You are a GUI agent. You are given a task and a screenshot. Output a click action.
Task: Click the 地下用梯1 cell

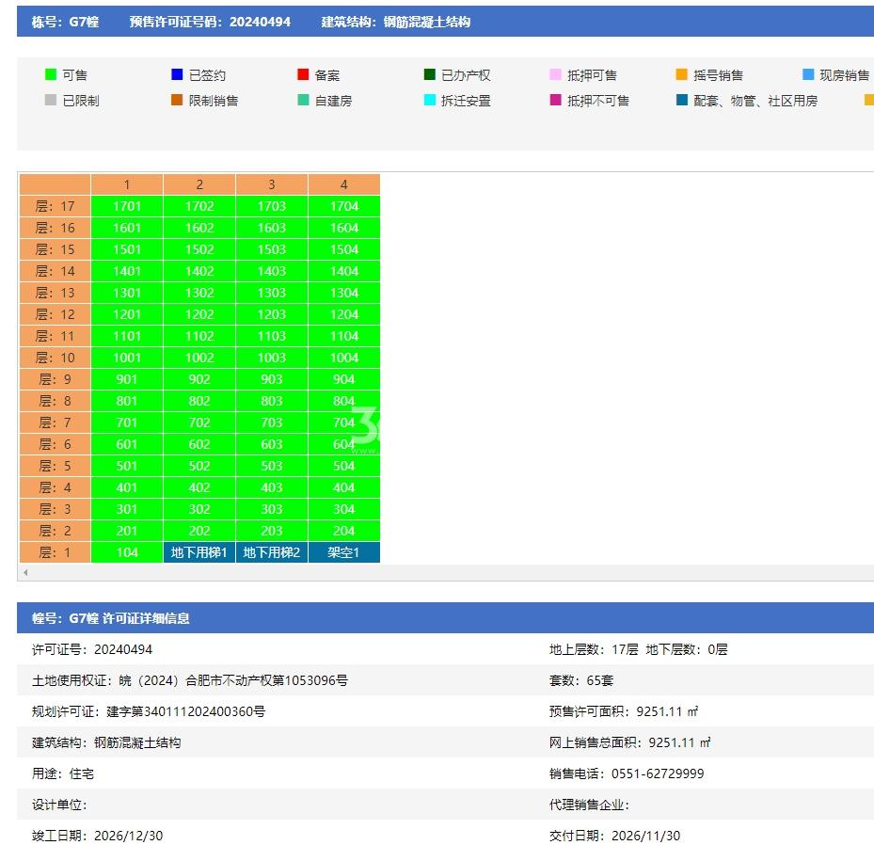[199, 552]
